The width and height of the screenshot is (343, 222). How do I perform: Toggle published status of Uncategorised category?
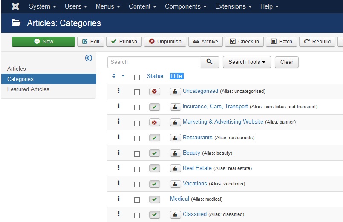point(154,92)
